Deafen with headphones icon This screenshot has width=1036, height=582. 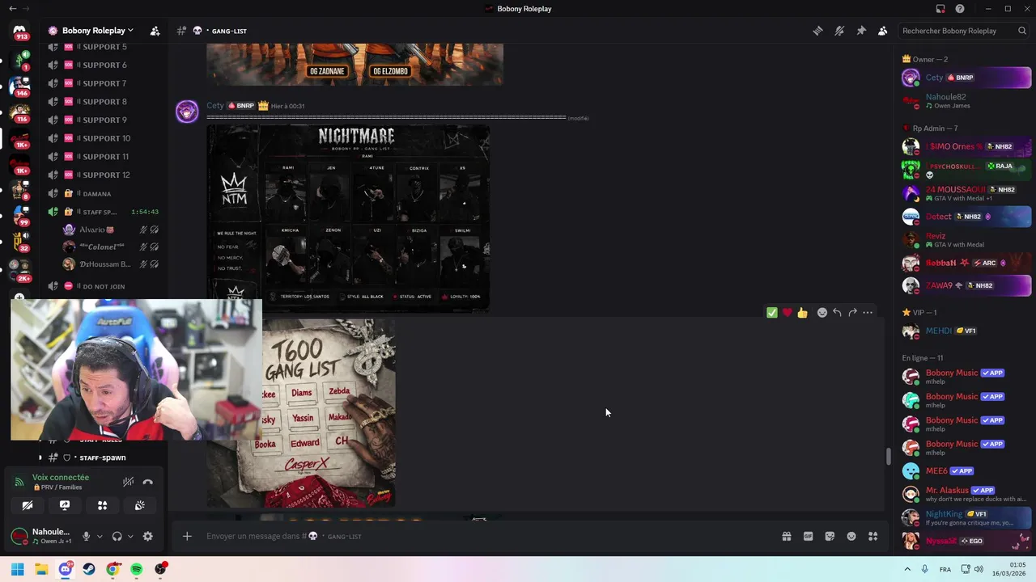coord(117,536)
